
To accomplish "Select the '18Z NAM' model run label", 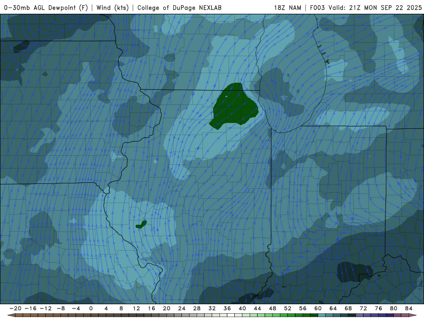I will tap(287, 7).
